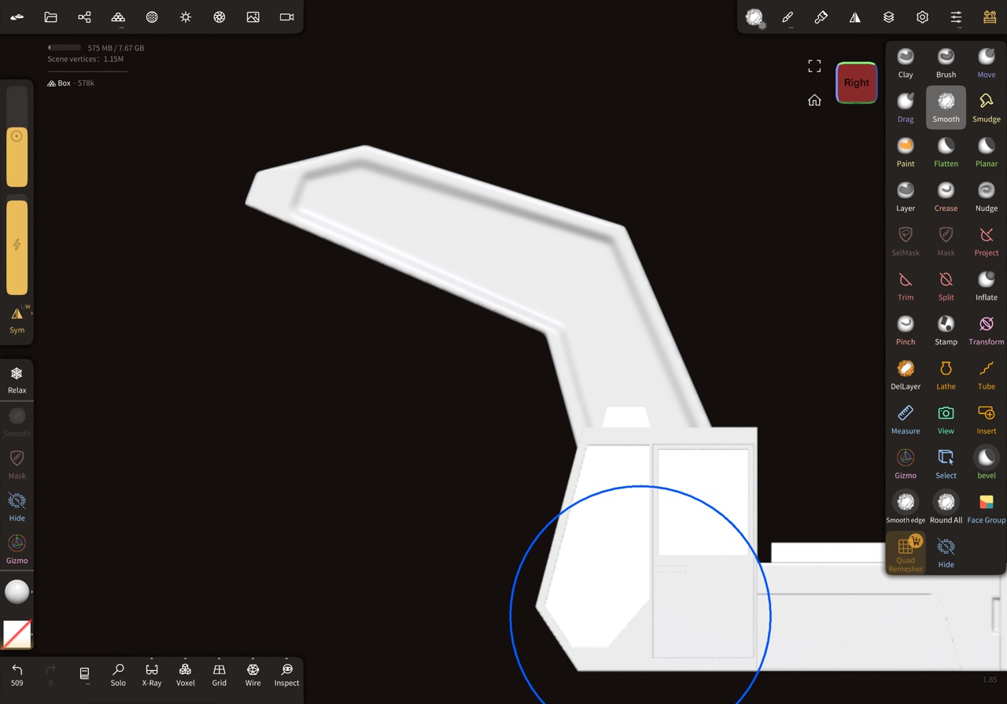1007x704 pixels.
Task: Select the Measure tool
Action: click(x=906, y=419)
